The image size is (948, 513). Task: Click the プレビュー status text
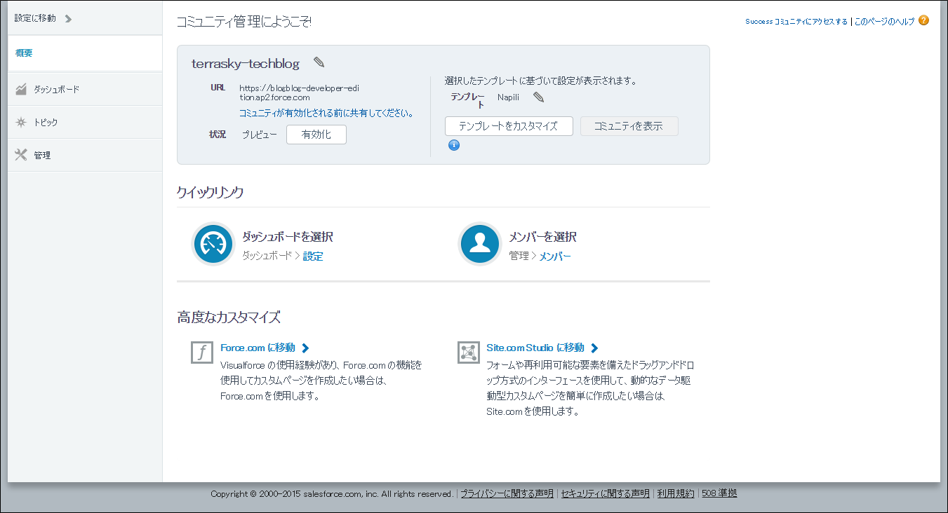pos(260,135)
